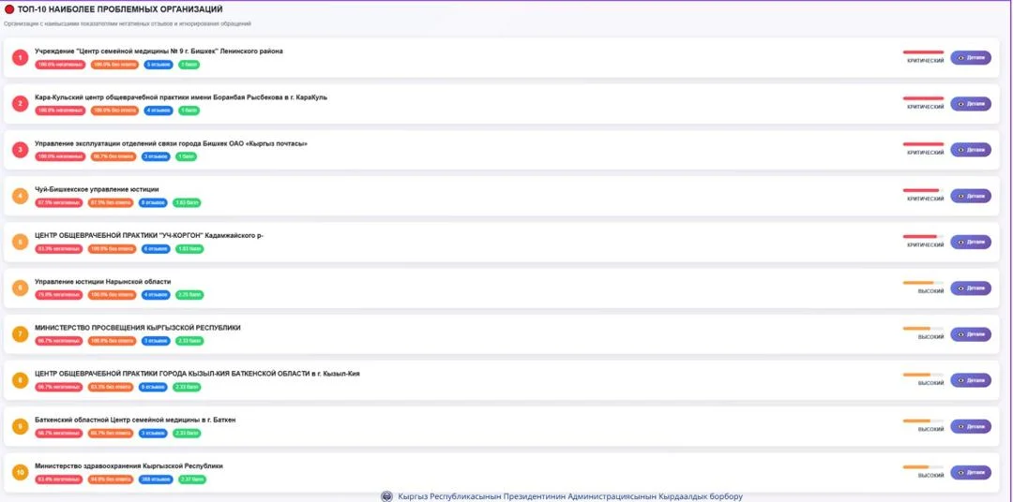The width and height of the screenshot is (1013, 502).
Task: Click blue reviews badge for Министерство здравоохранения
Action: [x=156, y=480]
